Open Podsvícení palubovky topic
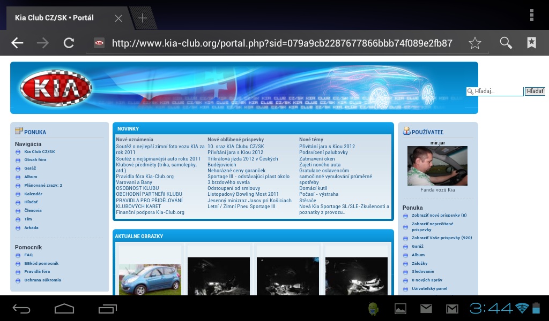Viewport: 549px width, 321px height. coord(323,152)
